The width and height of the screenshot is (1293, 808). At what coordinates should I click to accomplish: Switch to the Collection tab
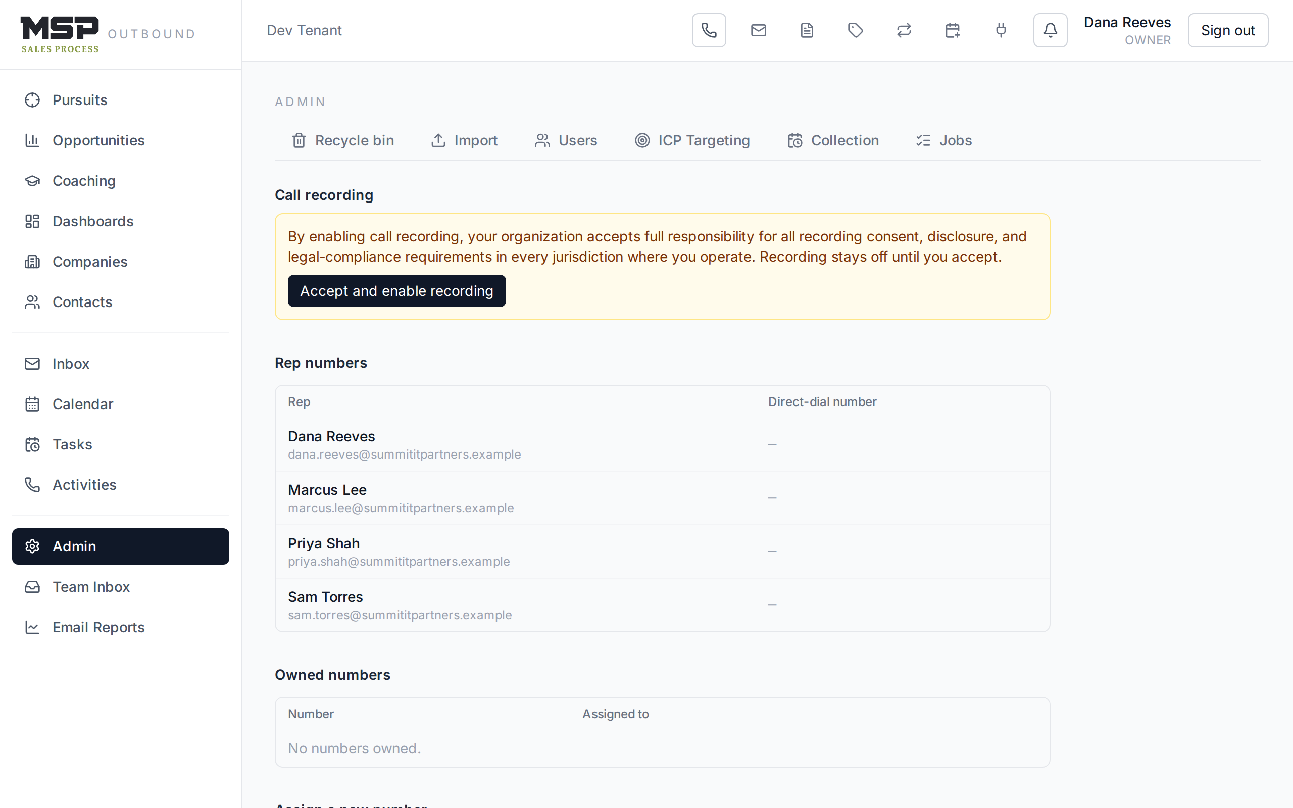[x=833, y=140]
